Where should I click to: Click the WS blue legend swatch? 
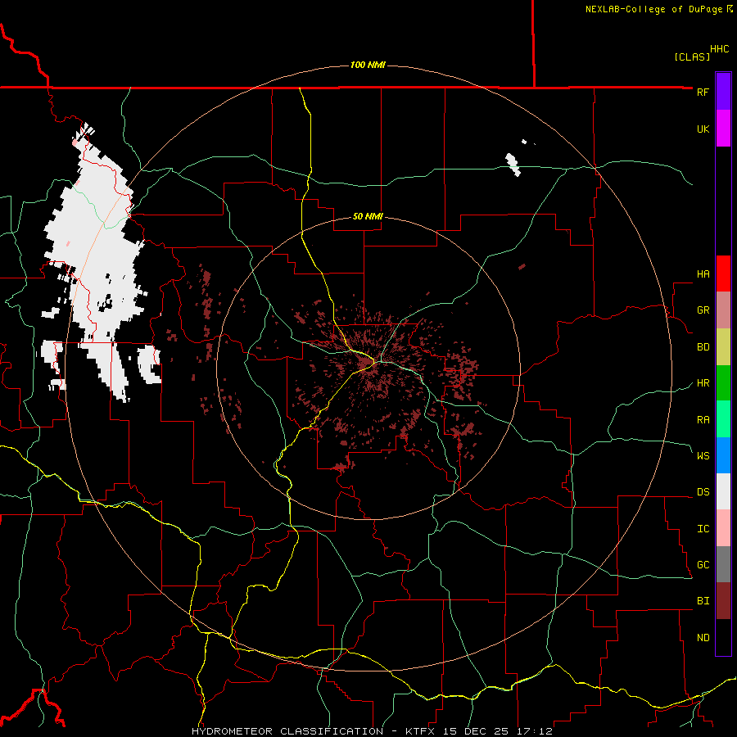pos(723,455)
